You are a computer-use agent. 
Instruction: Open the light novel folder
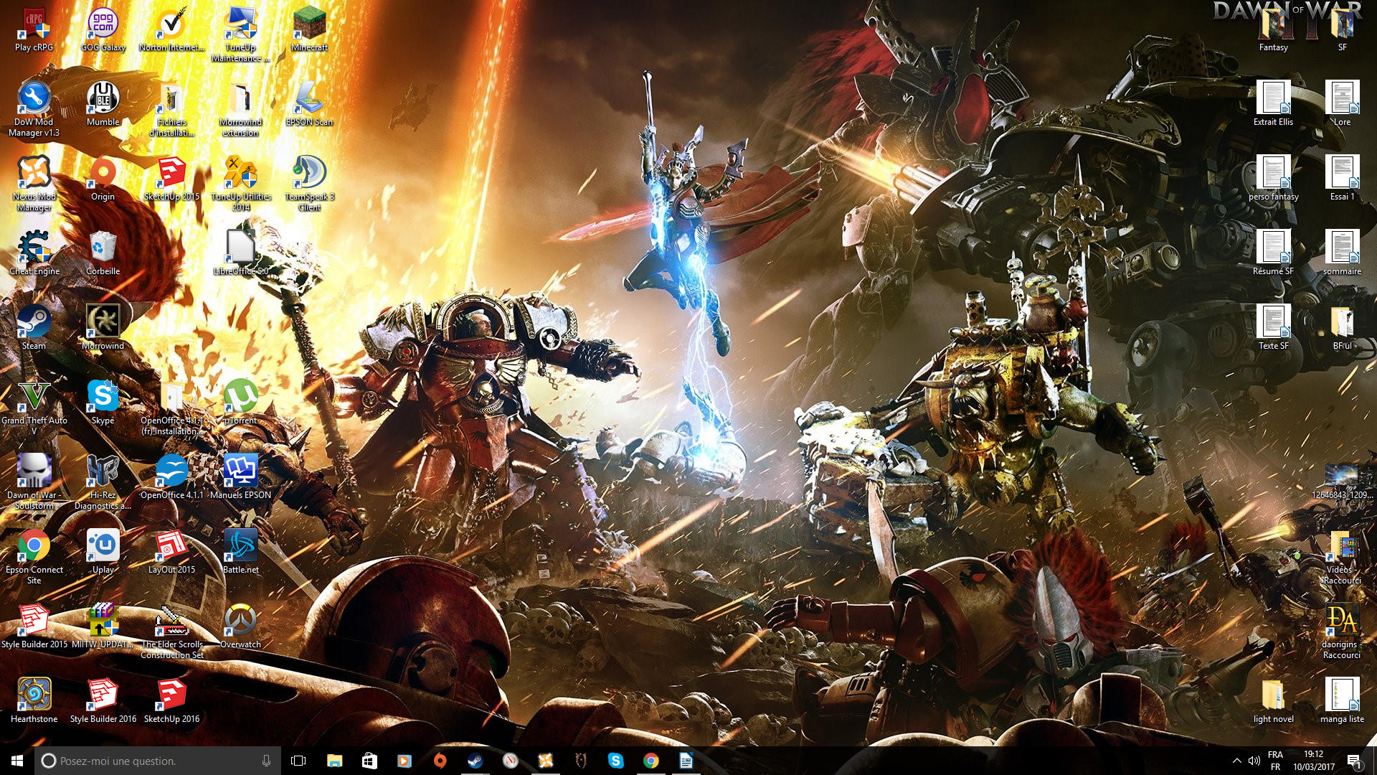(x=1273, y=701)
